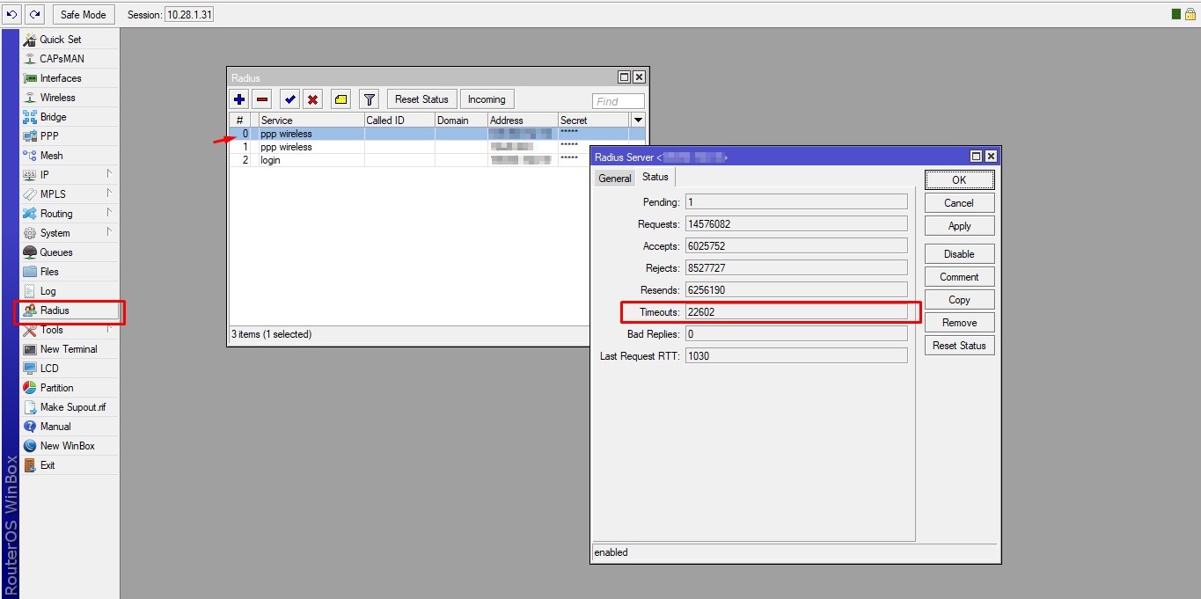Screen dimensions: 1201x599
Task: Click the filter funnel icon in Radius window
Action: (370, 99)
